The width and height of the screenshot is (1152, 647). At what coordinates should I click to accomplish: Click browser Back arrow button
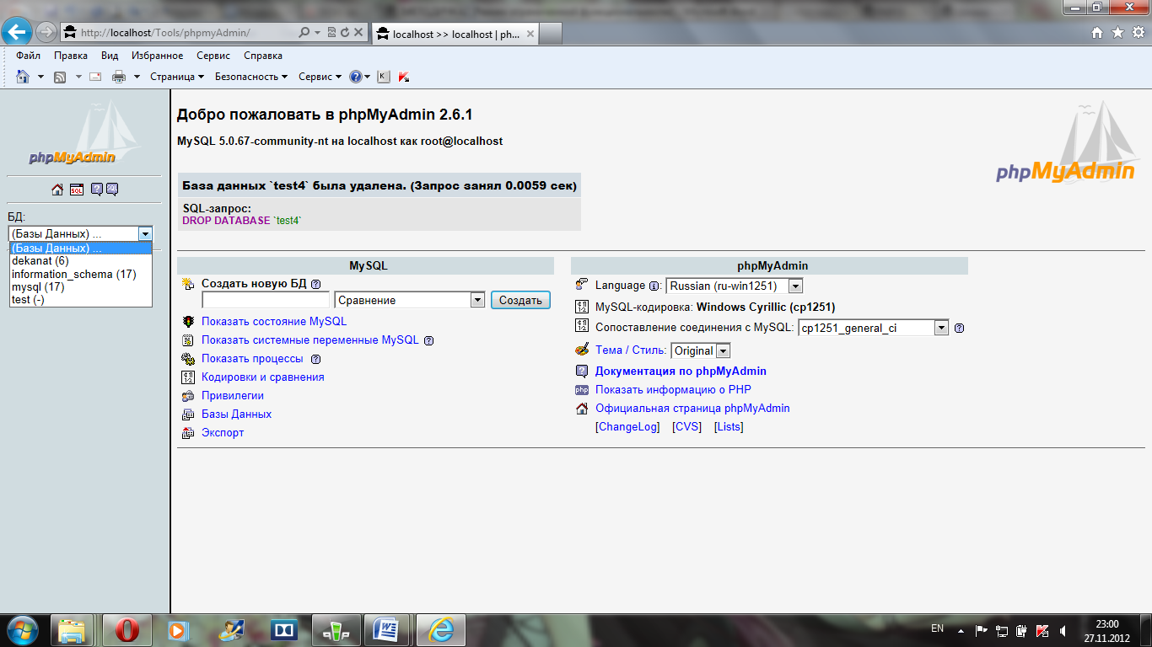[x=16, y=32]
